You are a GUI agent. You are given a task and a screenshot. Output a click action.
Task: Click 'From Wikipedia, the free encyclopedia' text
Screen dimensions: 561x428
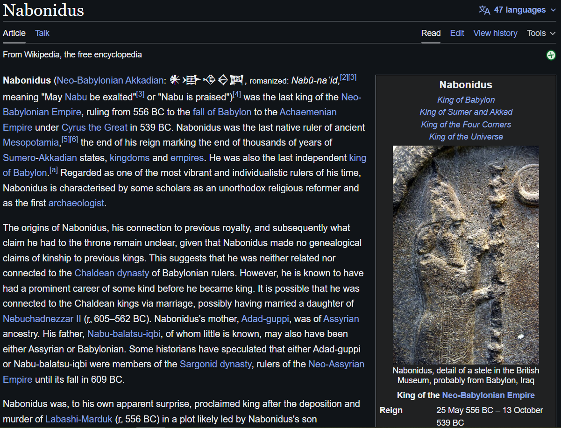[72, 55]
